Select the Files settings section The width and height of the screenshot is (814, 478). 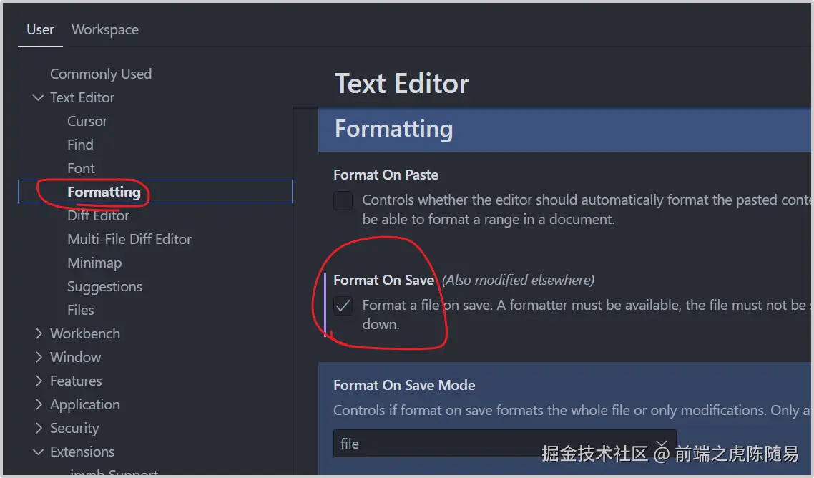(80, 310)
